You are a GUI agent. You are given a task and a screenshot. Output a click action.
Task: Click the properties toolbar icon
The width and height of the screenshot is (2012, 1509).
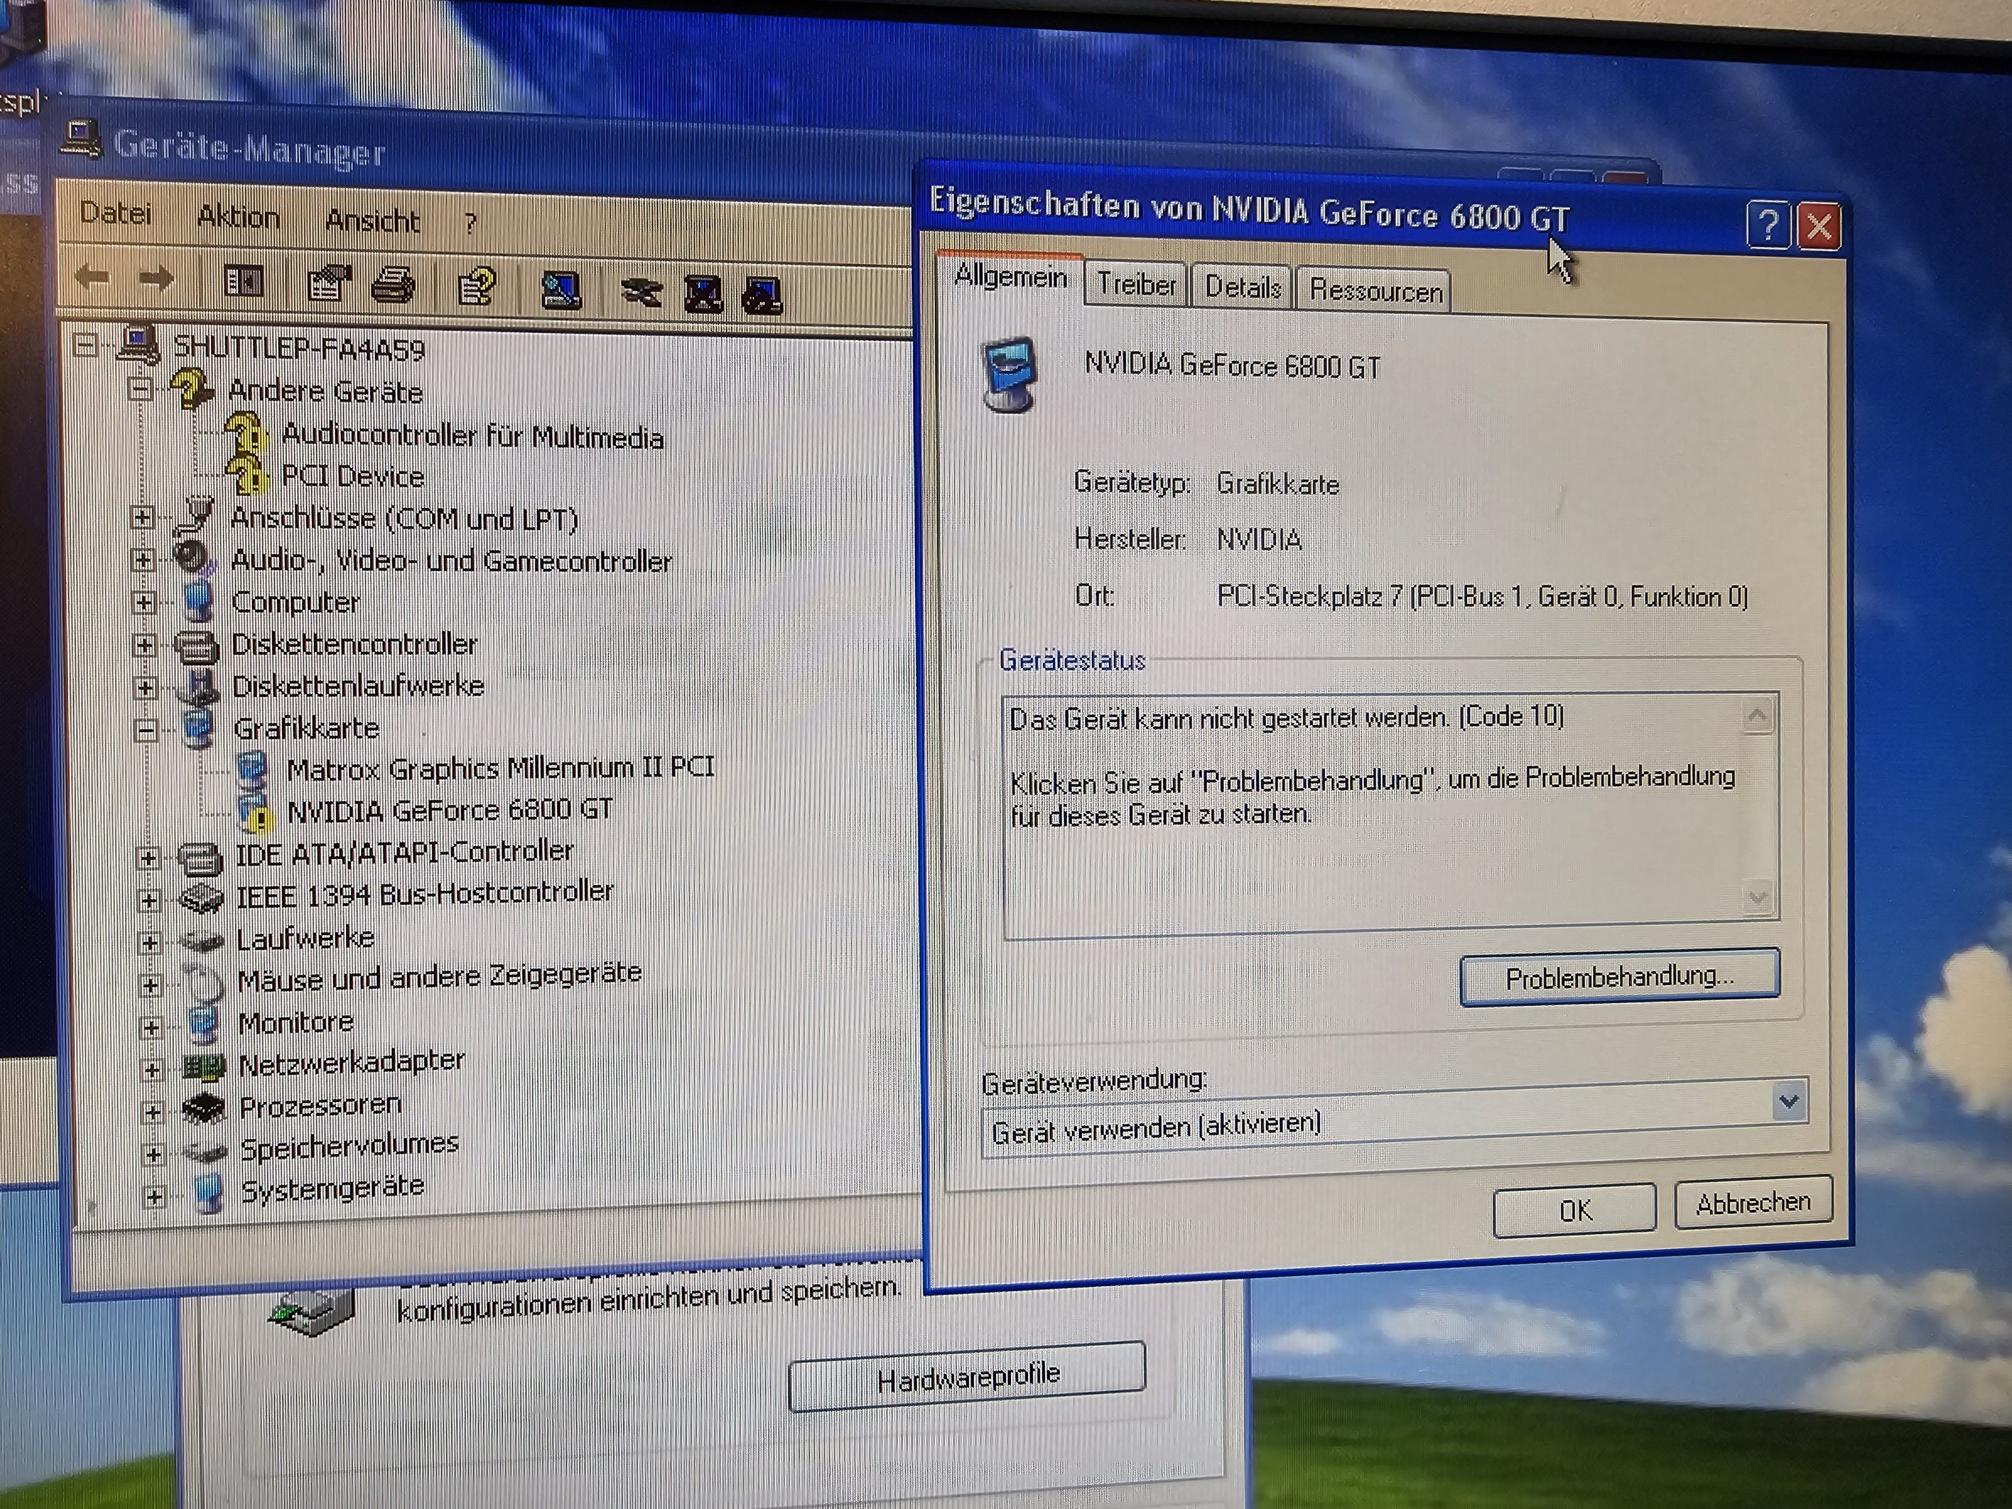pyautogui.click(x=329, y=284)
